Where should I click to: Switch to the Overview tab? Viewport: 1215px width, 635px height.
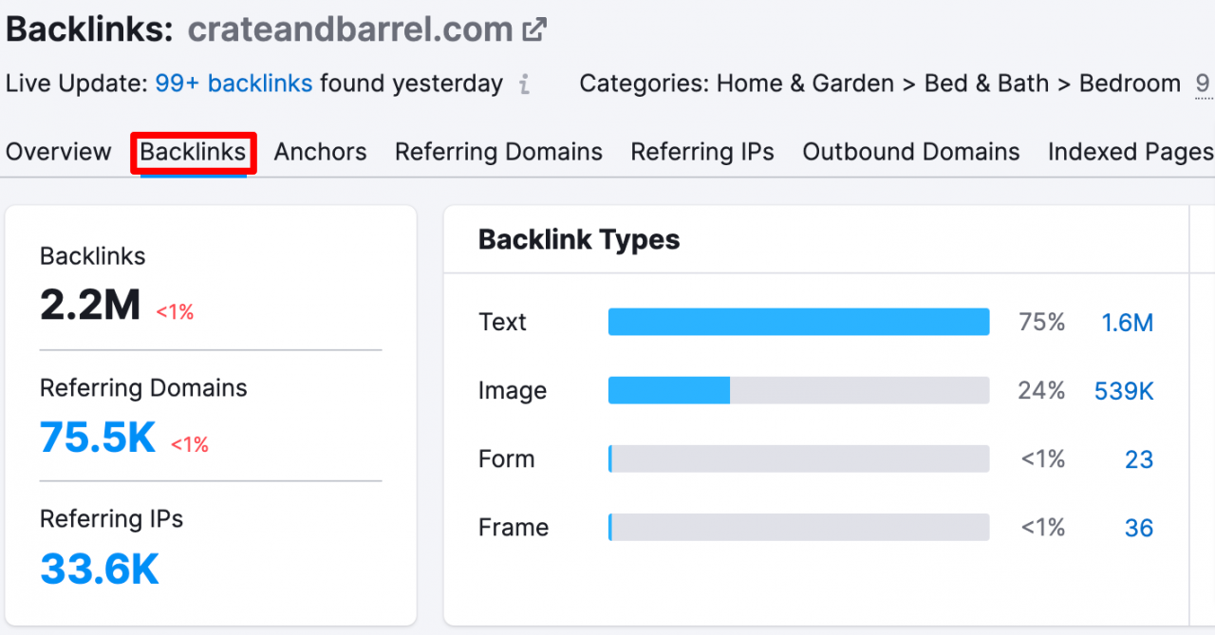pyautogui.click(x=59, y=152)
